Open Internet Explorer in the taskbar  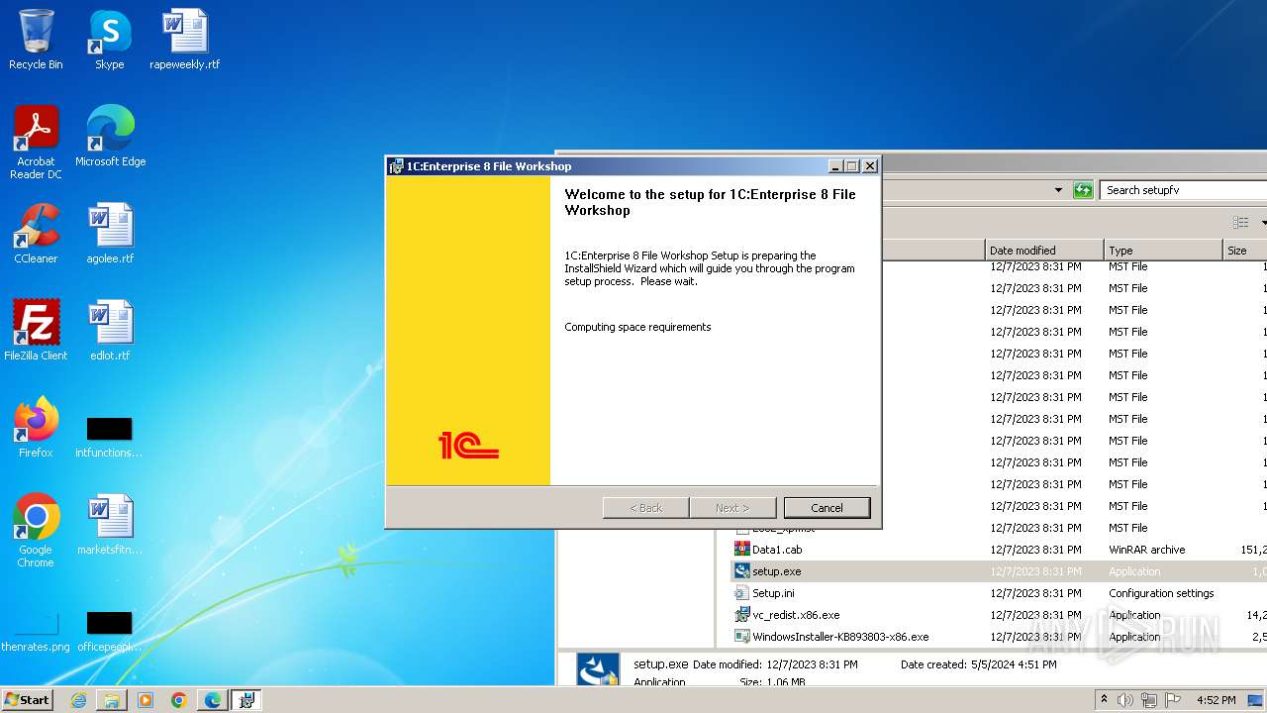78,700
